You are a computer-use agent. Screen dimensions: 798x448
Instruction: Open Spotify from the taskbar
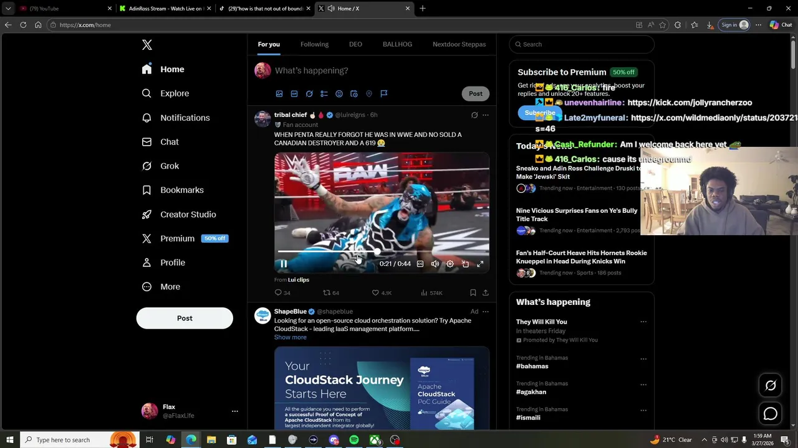(354, 440)
